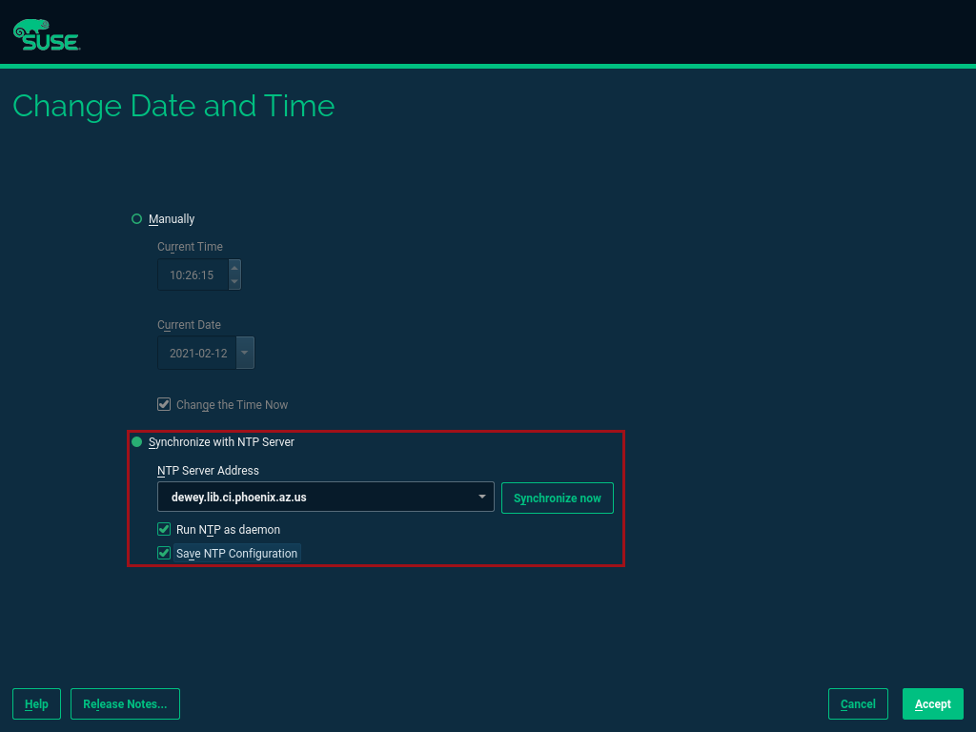Disable Run NTP as daemon
This screenshot has width=976, height=732.
pos(163,529)
